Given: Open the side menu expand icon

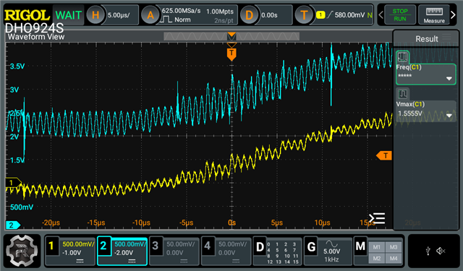Looking at the screenshot, I should [x=377, y=218].
